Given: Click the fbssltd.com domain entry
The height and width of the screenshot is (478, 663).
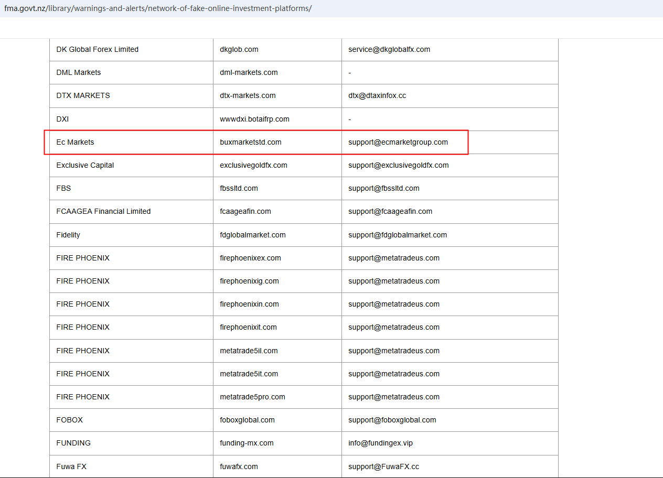Looking at the screenshot, I should pos(239,188).
